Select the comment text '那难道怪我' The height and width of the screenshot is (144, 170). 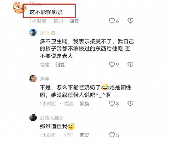coord(54,126)
